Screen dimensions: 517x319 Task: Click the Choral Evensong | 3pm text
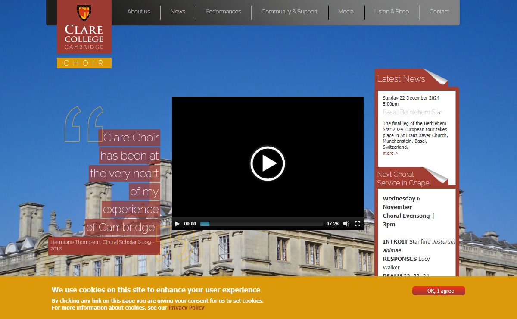pyautogui.click(x=408, y=220)
